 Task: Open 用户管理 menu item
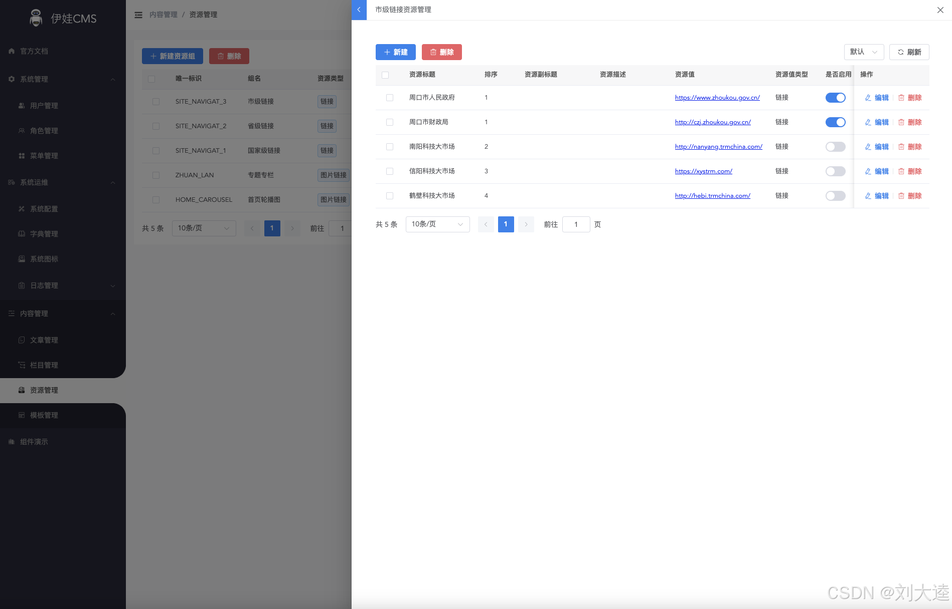pos(63,106)
